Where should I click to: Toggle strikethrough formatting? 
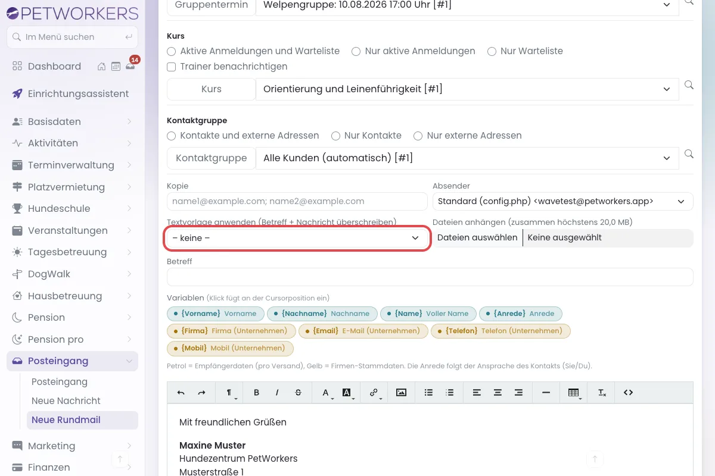[x=299, y=393]
